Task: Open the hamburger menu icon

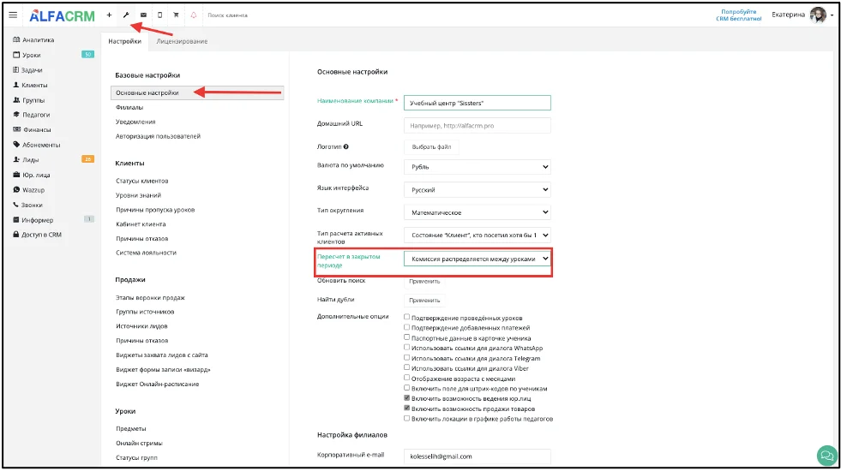Action: click(13, 15)
